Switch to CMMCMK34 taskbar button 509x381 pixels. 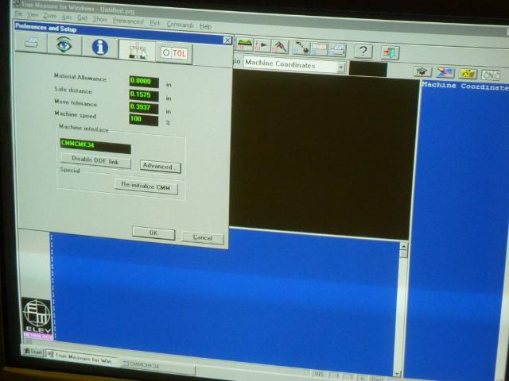[x=157, y=367]
